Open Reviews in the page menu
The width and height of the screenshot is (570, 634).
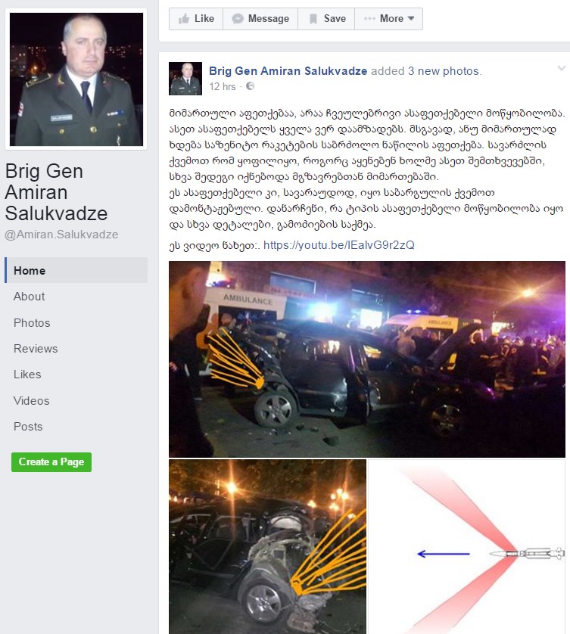point(36,349)
